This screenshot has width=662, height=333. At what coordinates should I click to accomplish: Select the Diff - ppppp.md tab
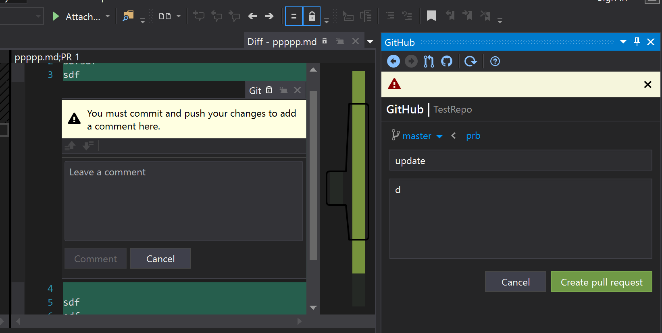click(x=282, y=41)
